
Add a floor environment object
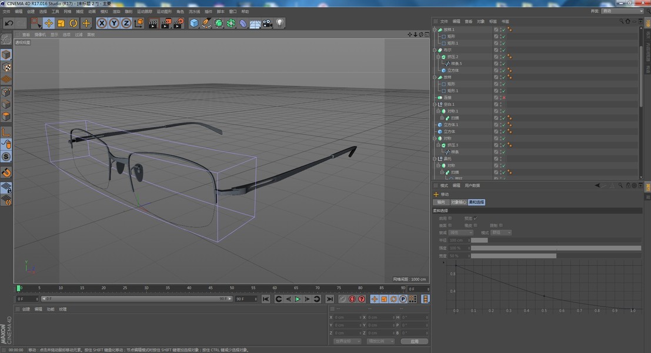point(255,24)
